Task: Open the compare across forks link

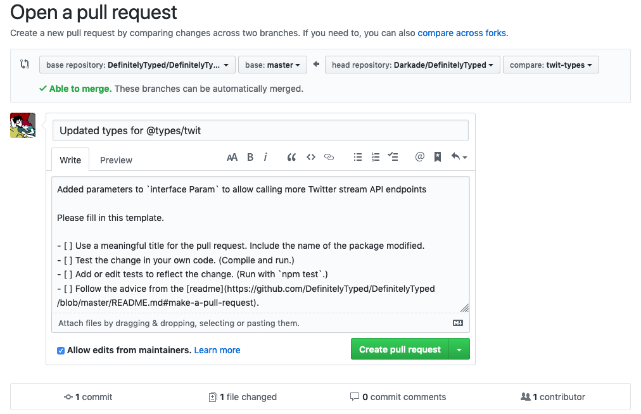Action: (461, 32)
